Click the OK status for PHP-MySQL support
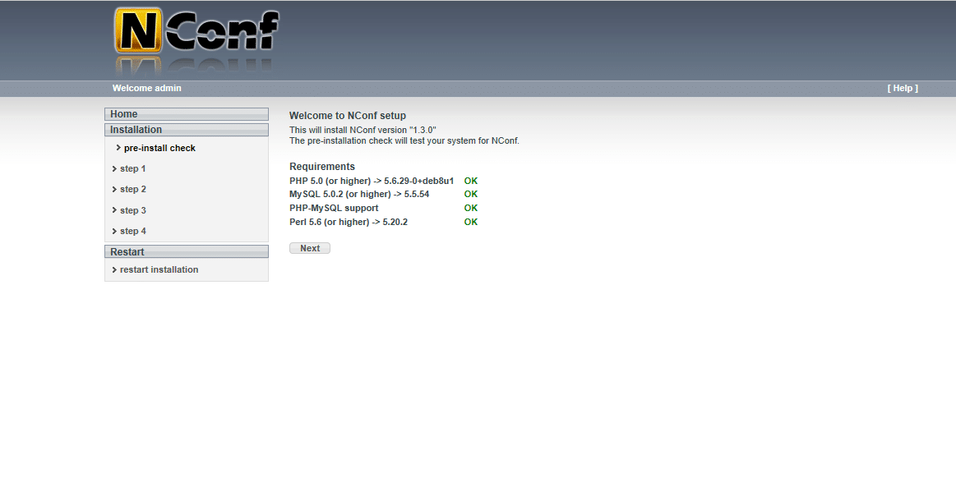Screen dimensions: 956x492 coord(471,209)
